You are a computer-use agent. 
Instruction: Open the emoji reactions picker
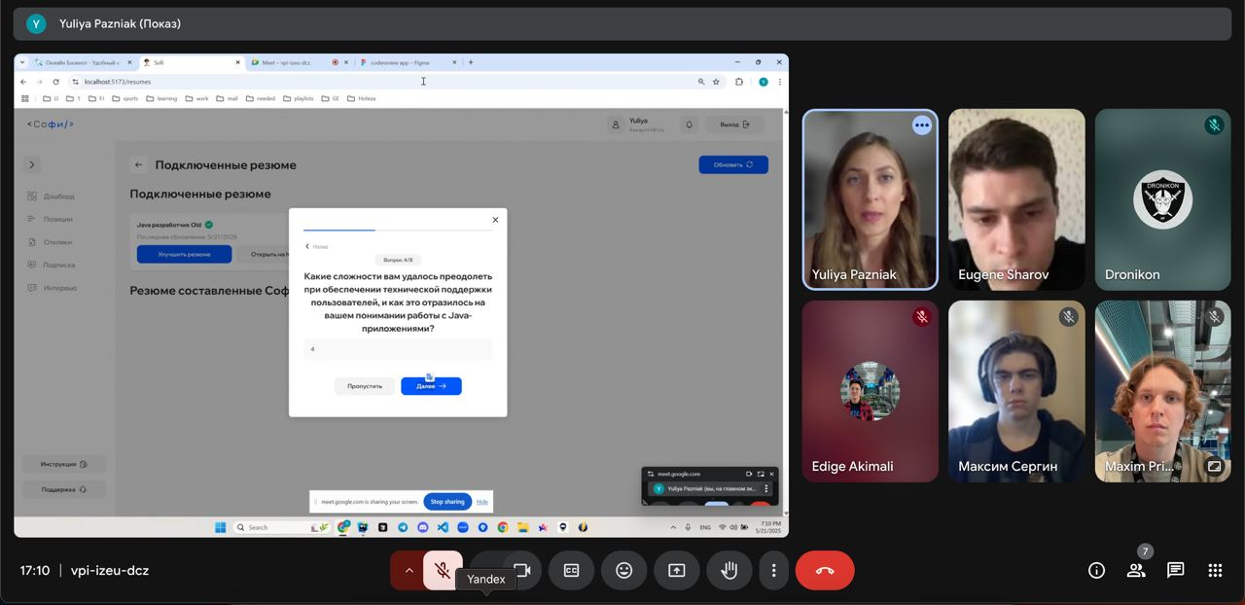click(x=623, y=570)
